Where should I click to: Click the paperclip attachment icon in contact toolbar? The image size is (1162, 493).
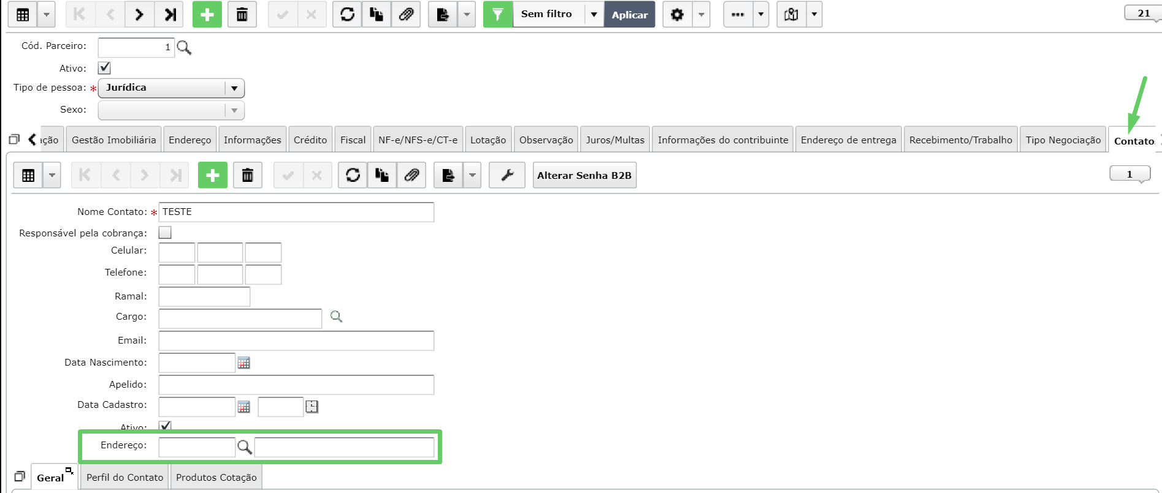click(411, 175)
